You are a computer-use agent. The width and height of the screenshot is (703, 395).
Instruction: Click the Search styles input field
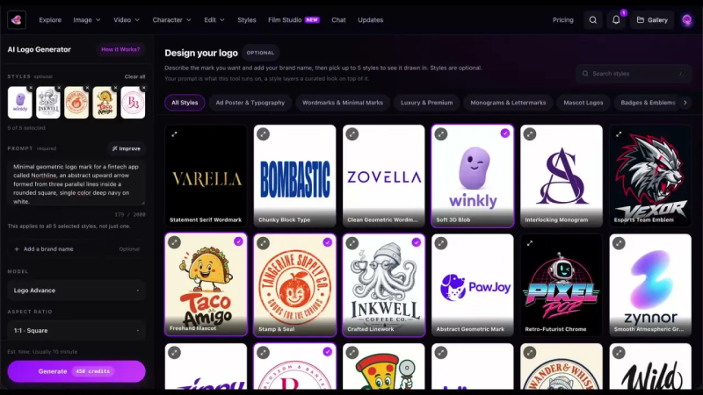pyautogui.click(x=634, y=74)
